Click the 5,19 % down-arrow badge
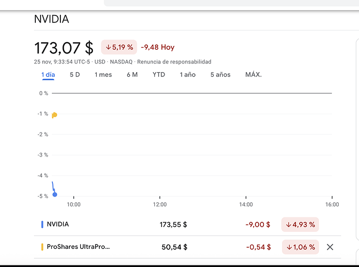Screen dimensions: 359x267 [119, 48]
